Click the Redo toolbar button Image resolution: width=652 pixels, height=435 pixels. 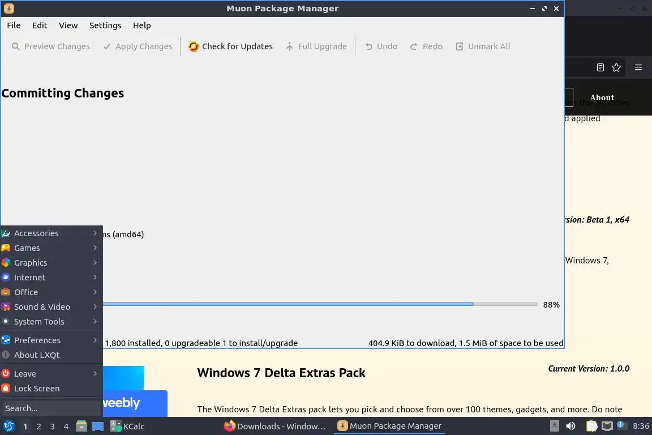coord(426,46)
